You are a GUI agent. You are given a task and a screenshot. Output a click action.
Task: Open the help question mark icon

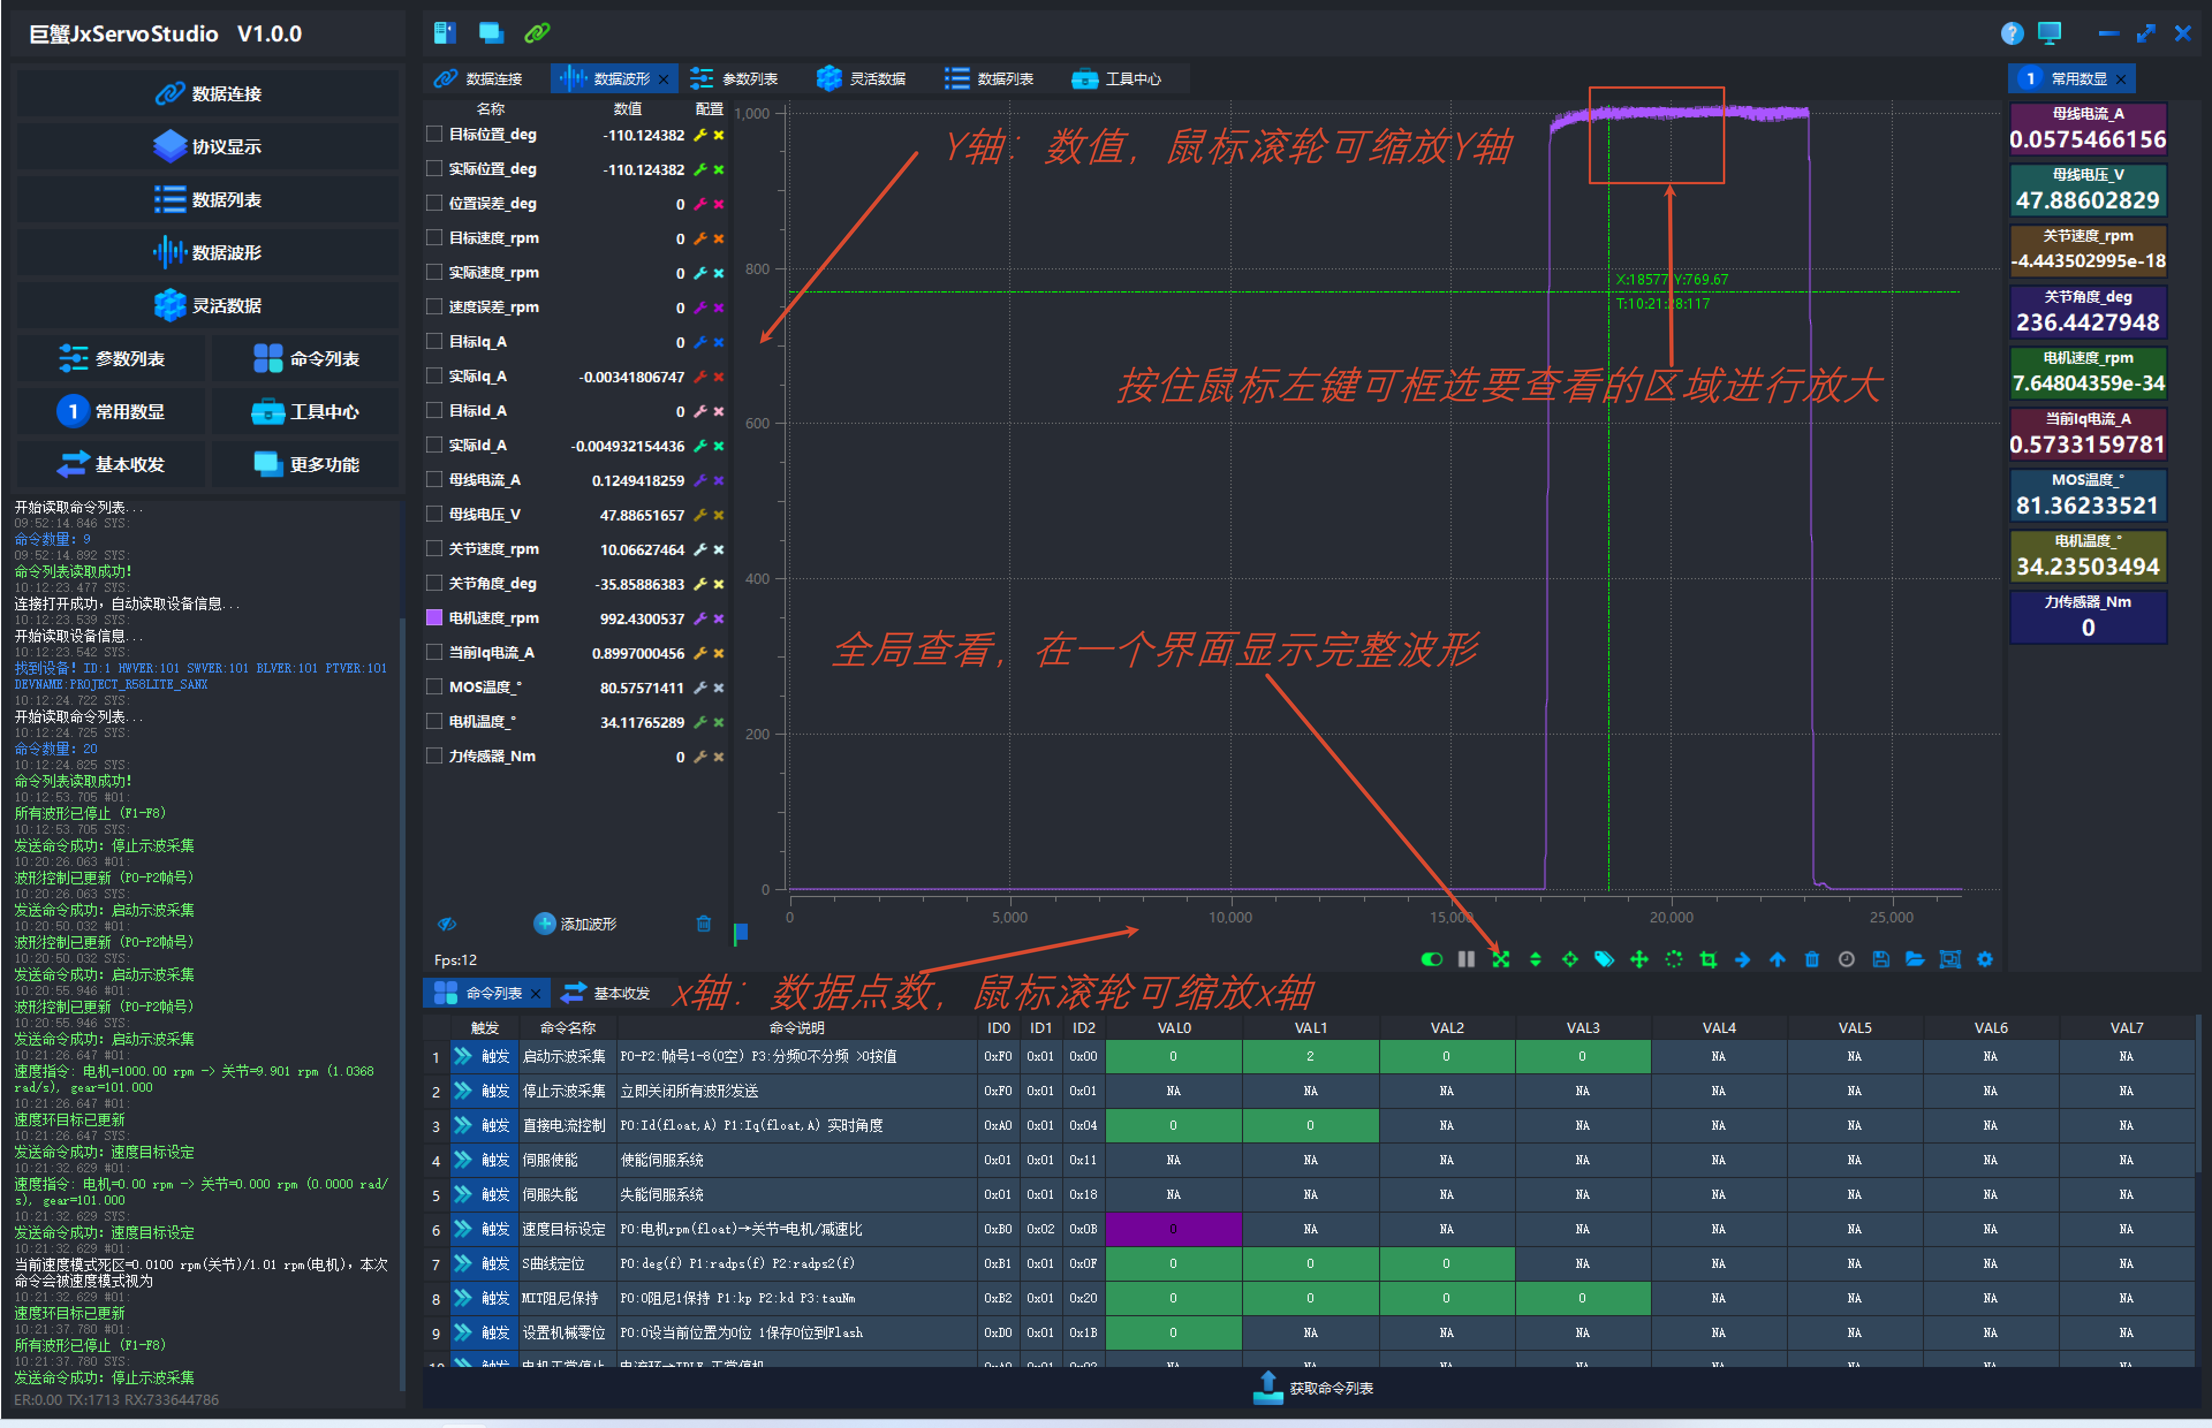click(2011, 33)
